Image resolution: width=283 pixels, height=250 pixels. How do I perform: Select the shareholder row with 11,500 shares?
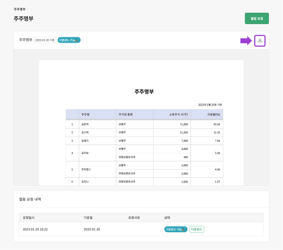144,132
